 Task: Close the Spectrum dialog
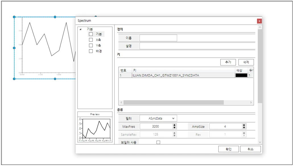(259, 21)
